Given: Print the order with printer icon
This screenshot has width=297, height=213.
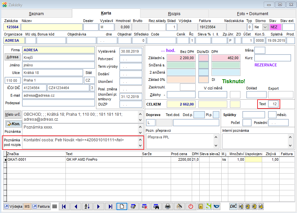Looking at the screenshot, I should coord(168,206).
